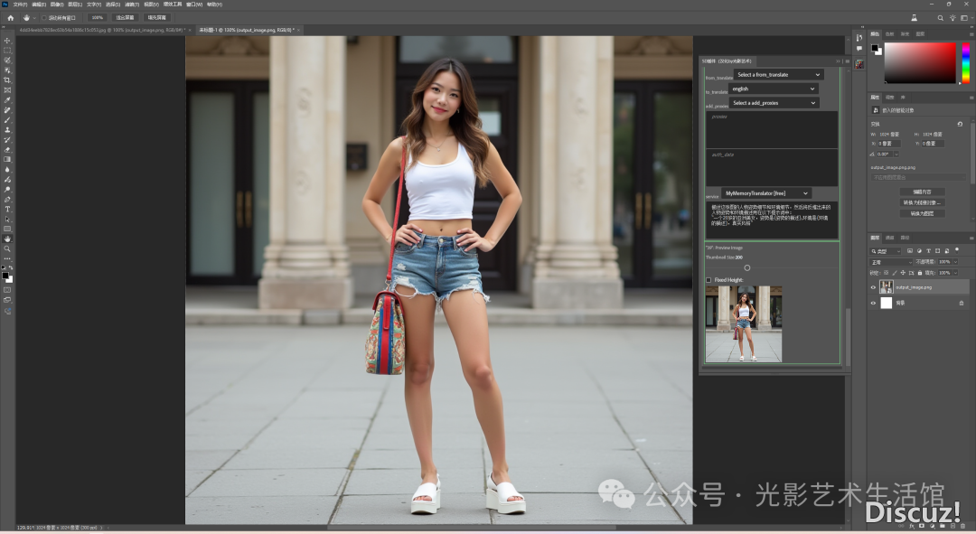Click the rainbow hue slider strip

click(x=965, y=63)
